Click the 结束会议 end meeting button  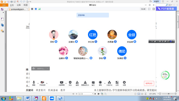click(149, 83)
